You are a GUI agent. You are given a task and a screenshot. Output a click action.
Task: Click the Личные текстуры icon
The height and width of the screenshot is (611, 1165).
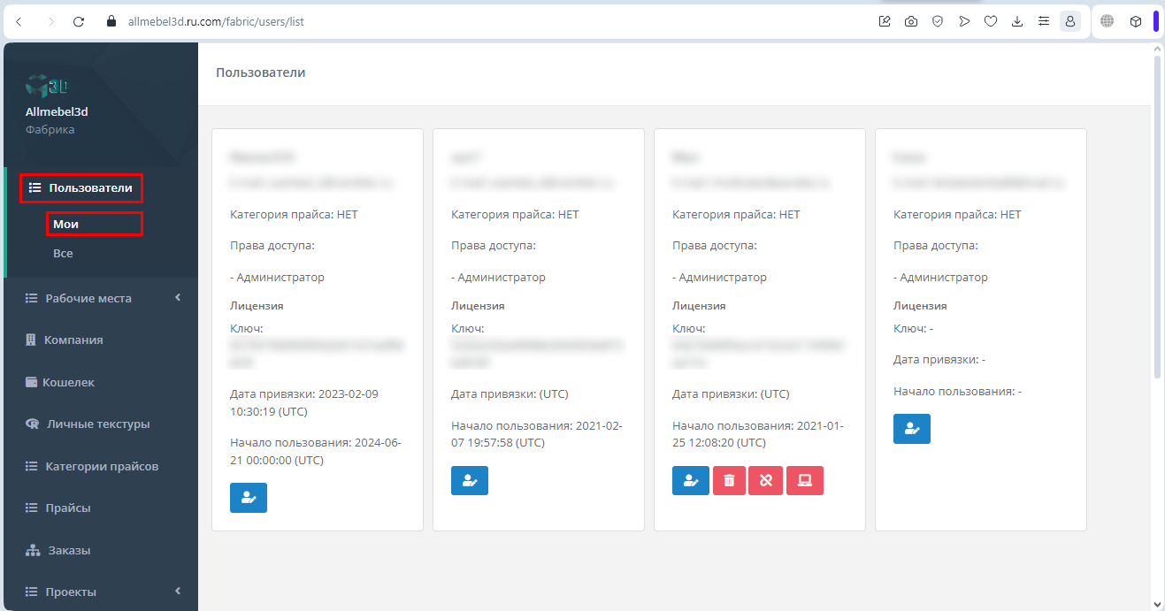coord(32,424)
